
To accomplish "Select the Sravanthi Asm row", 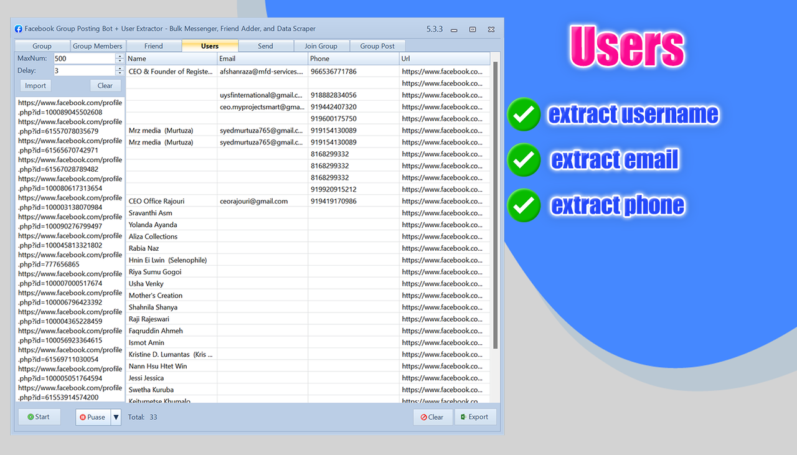I will point(308,213).
